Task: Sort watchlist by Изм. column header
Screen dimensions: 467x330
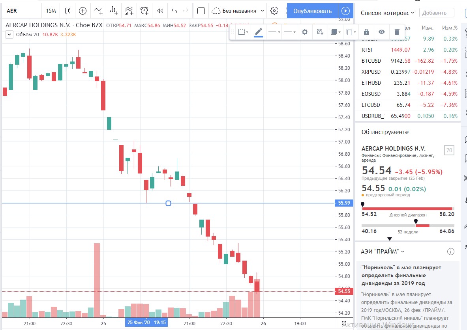Action: click(428, 28)
